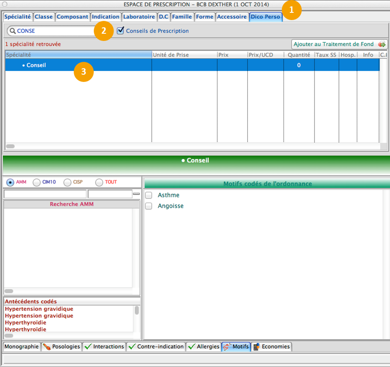Check the Asthme motif checkbox
The image size is (390, 367).
click(x=149, y=195)
